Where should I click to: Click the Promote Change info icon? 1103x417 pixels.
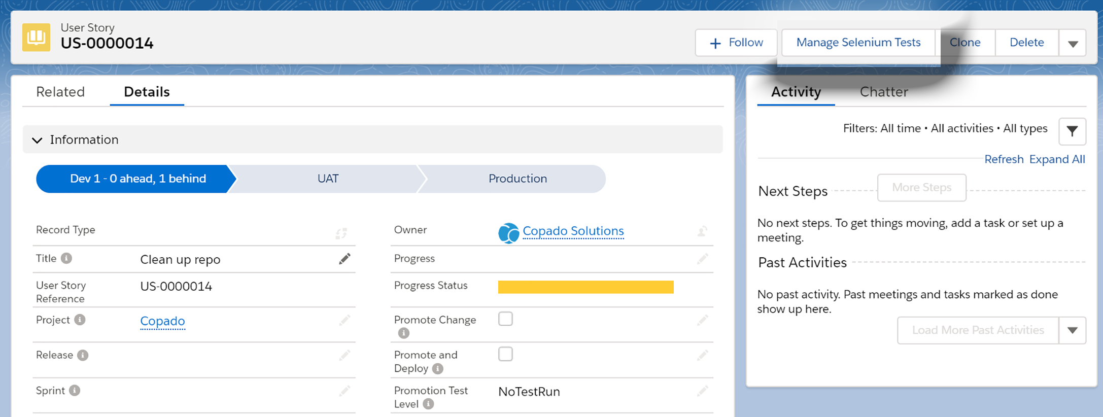(404, 333)
